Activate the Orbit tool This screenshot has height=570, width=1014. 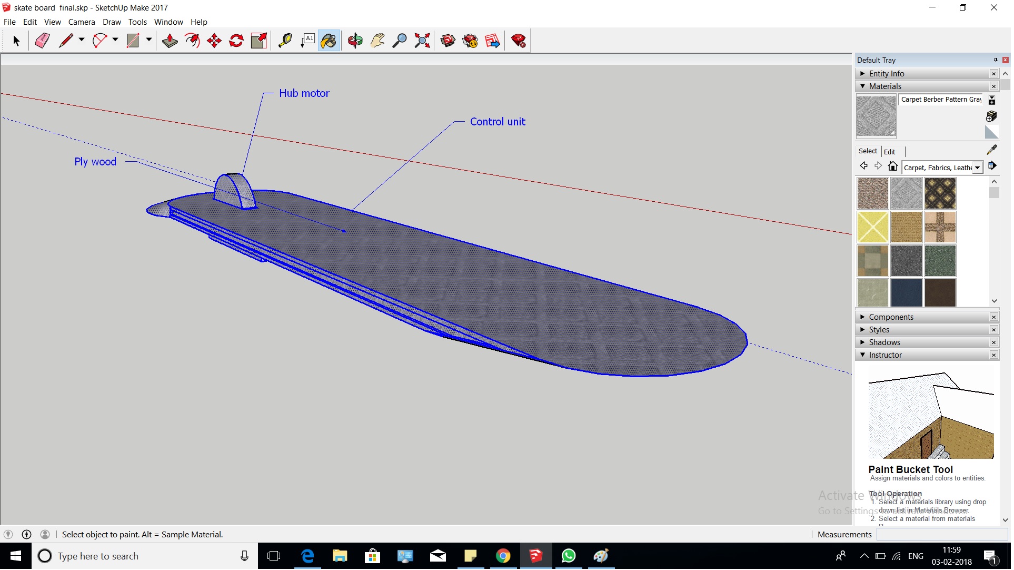pos(355,41)
